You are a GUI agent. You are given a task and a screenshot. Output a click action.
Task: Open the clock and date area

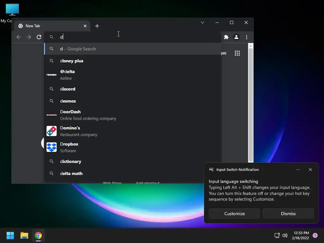point(301,235)
